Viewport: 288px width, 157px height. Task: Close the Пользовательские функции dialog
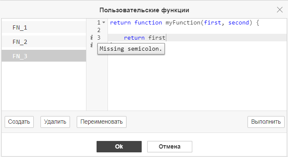[280, 10]
